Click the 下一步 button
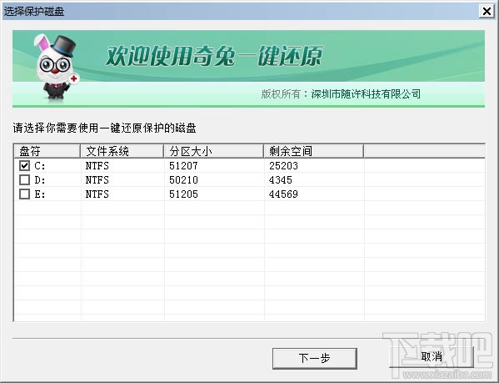This screenshot has height=383, width=499. [314, 358]
